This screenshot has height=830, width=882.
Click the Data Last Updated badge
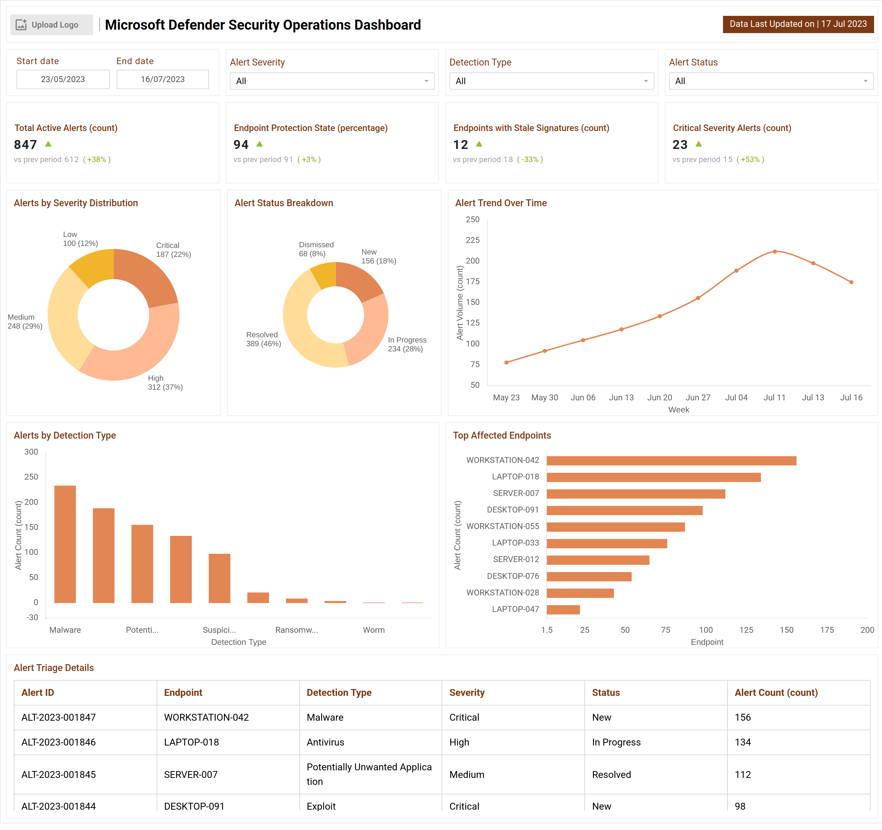click(798, 24)
